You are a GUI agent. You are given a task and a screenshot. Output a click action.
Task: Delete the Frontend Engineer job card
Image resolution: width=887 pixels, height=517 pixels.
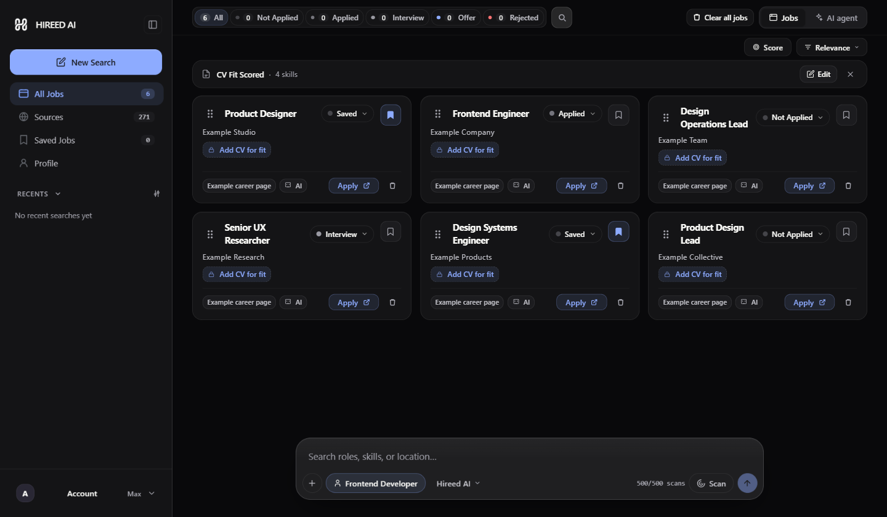[x=620, y=186]
